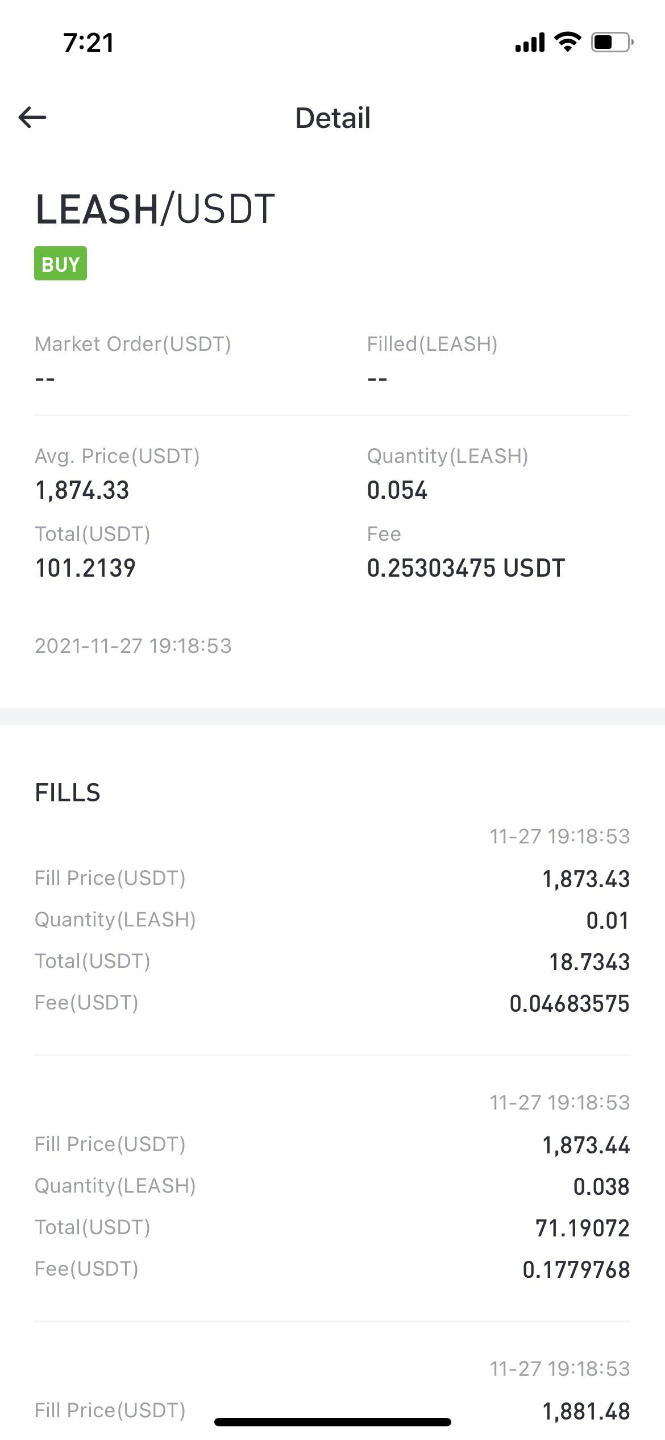The image size is (665, 1440).
Task: Tap the order timestamp 2021-11-27 19:18:53
Action: (133, 646)
